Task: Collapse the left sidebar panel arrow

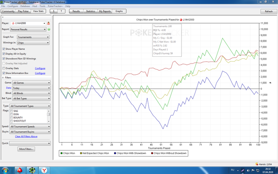Action: pos(3,17)
